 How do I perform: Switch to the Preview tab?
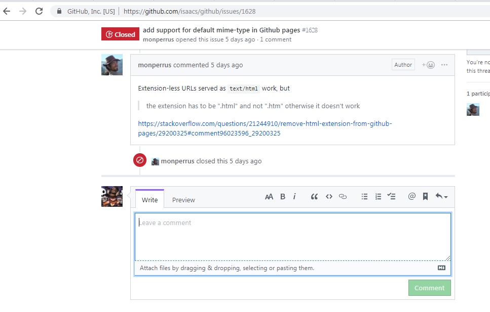[183, 200]
